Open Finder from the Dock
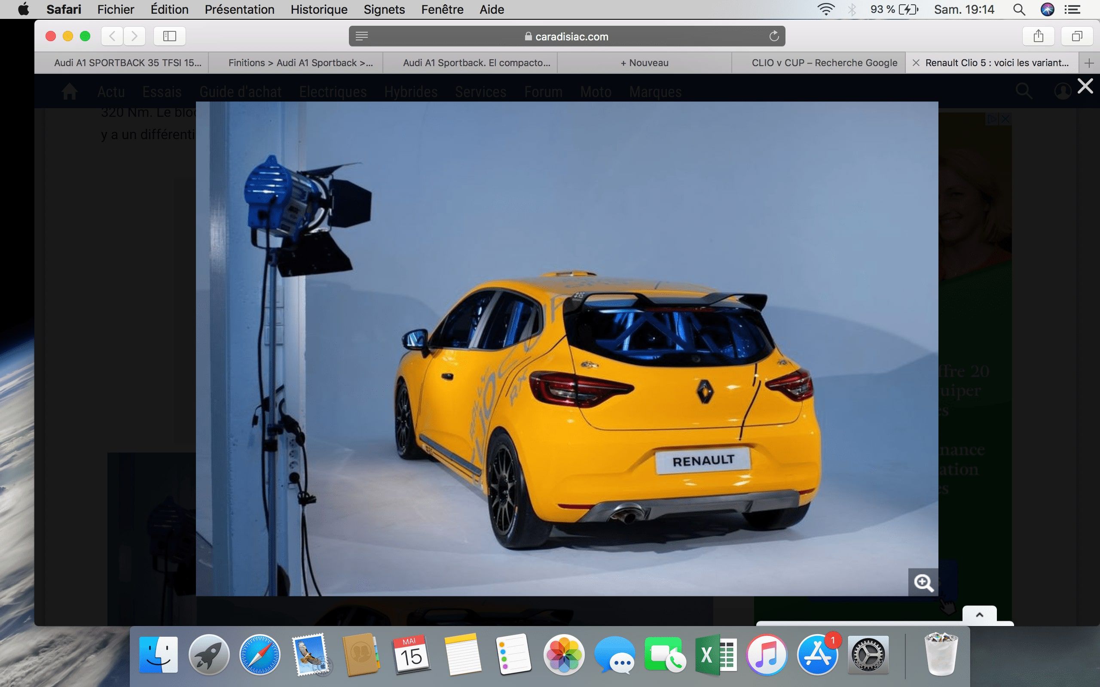 tap(158, 655)
